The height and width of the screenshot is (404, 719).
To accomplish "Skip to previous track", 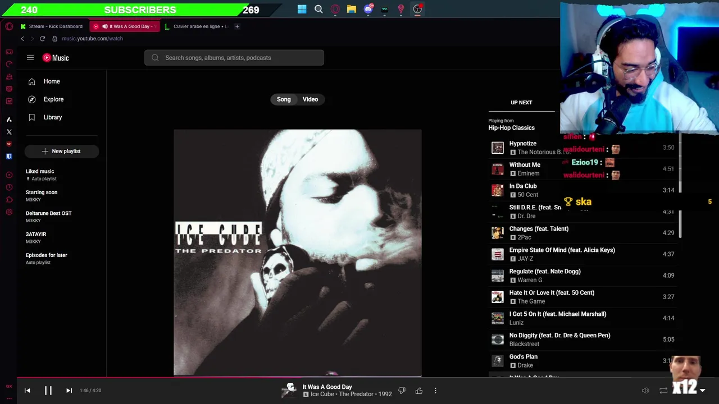I will pos(27,391).
